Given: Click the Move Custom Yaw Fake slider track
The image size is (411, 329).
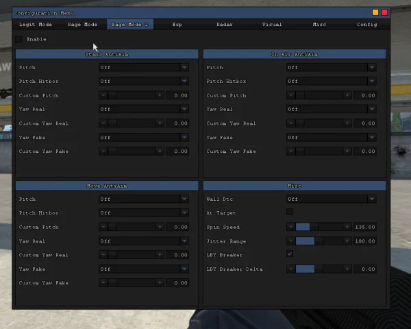Looking at the screenshot, I should coord(132,283).
